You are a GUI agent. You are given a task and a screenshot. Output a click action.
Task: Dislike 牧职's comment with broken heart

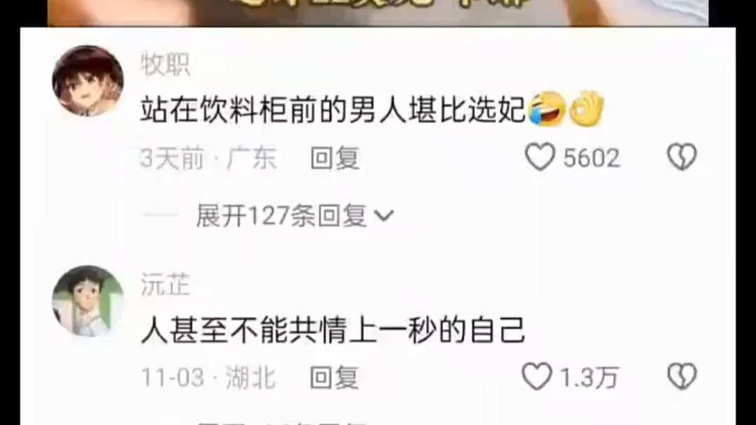(682, 157)
